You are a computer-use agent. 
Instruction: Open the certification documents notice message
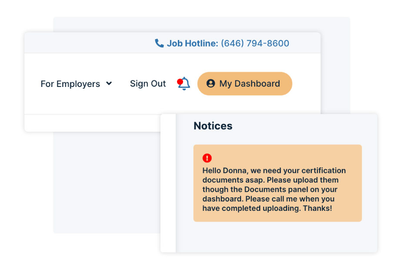coord(274,189)
